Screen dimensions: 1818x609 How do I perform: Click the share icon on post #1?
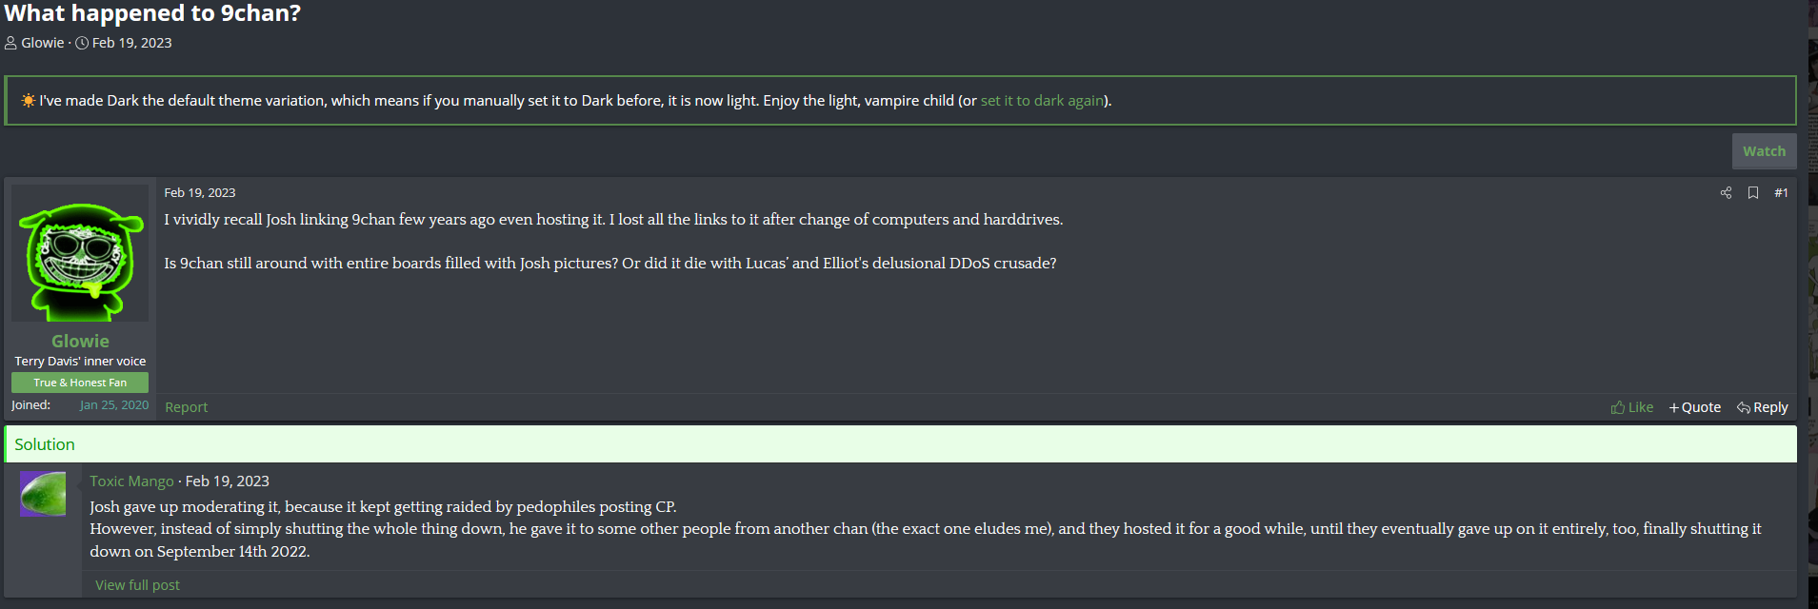[1726, 193]
